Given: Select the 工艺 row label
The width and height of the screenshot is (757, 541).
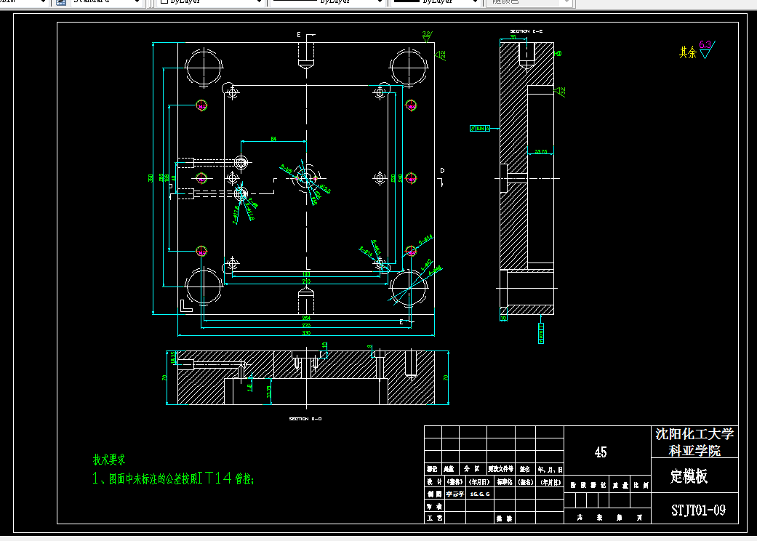Looking at the screenshot, I should pos(434,518).
